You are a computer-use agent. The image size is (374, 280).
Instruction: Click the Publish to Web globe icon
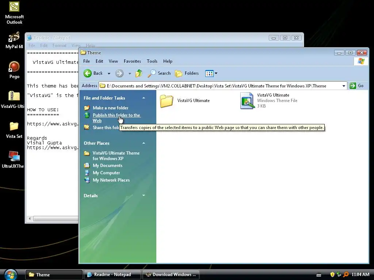(87, 115)
